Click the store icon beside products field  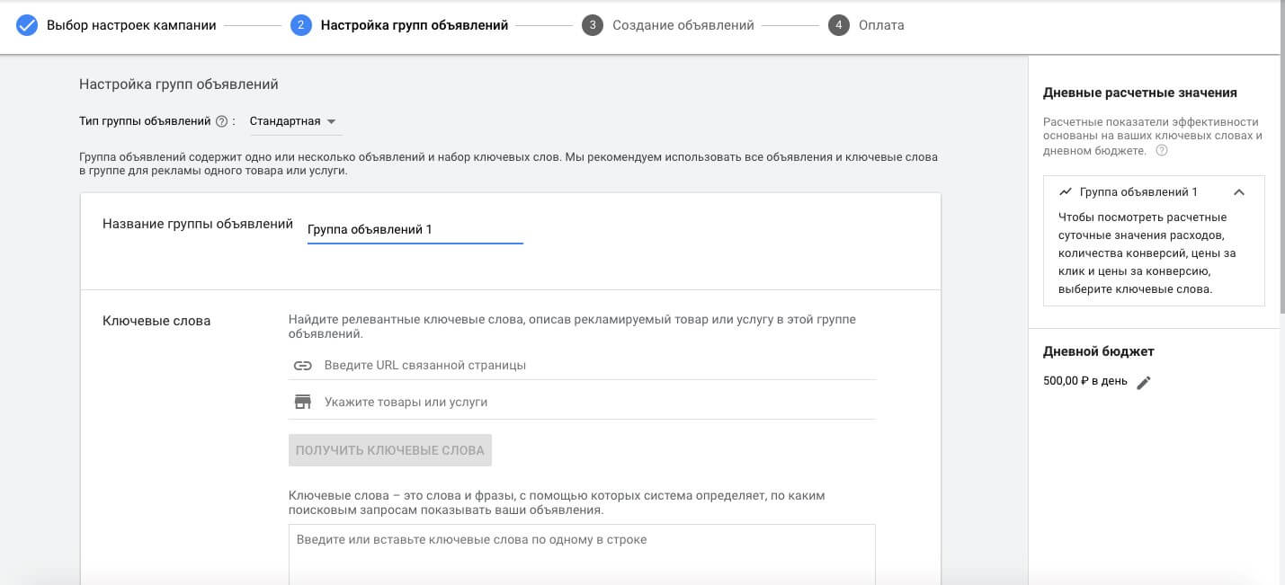point(303,402)
